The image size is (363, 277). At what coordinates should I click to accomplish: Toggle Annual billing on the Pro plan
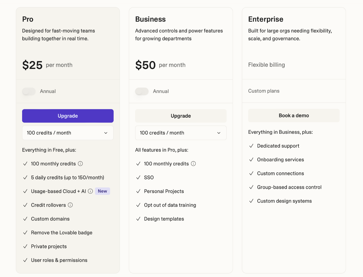(x=29, y=91)
